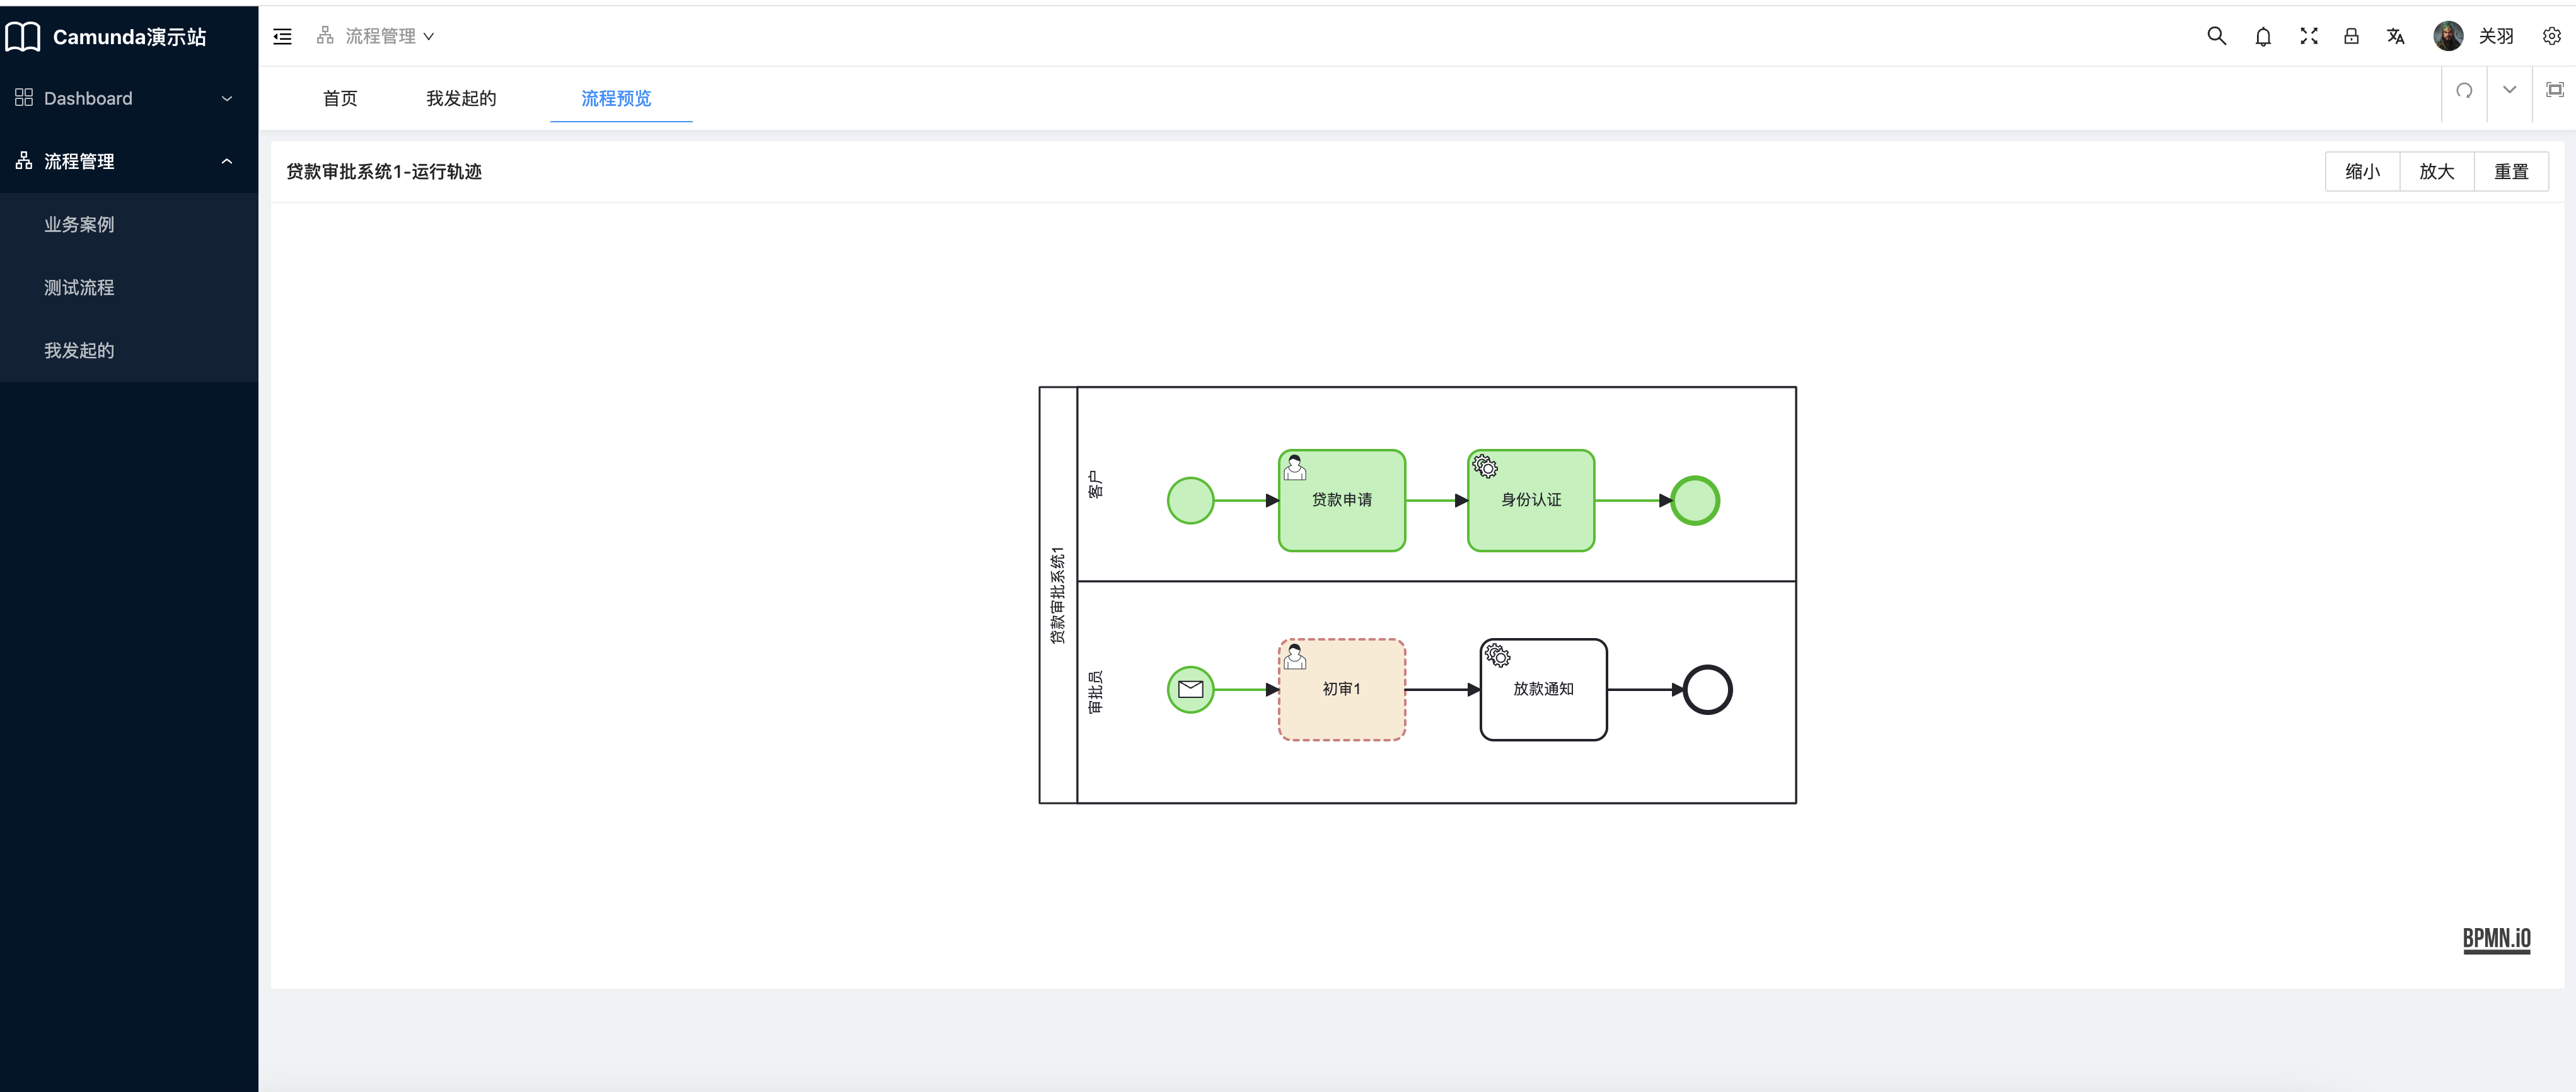Toggle fullscreen mode icon
The width and height of the screenshot is (2576, 1092).
(x=2308, y=36)
